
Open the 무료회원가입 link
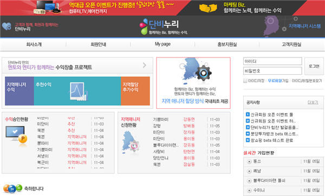pyautogui.click(x=278, y=81)
